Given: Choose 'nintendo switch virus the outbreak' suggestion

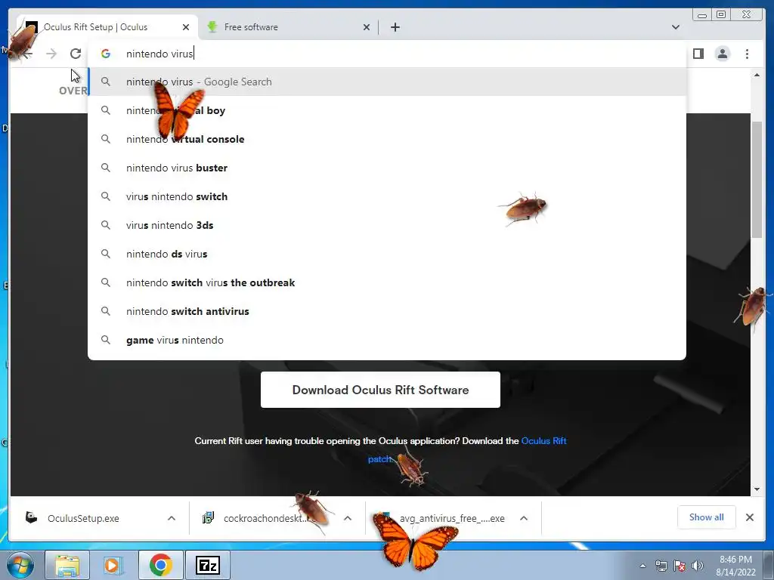Looking at the screenshot, I should [387, 282].
